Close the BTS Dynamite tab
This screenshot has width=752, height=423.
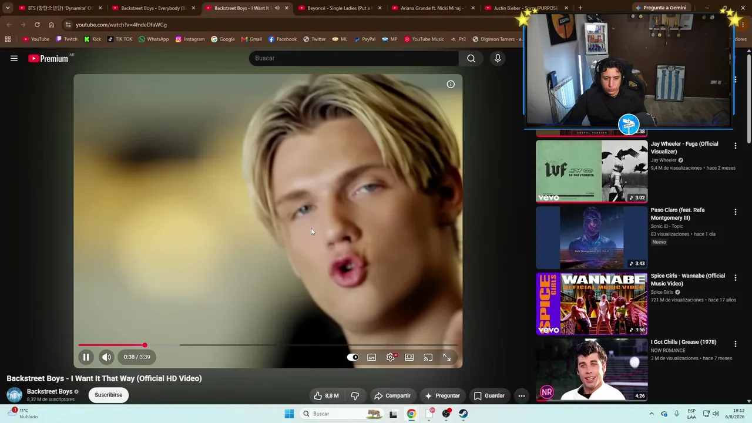pos(100,8)
